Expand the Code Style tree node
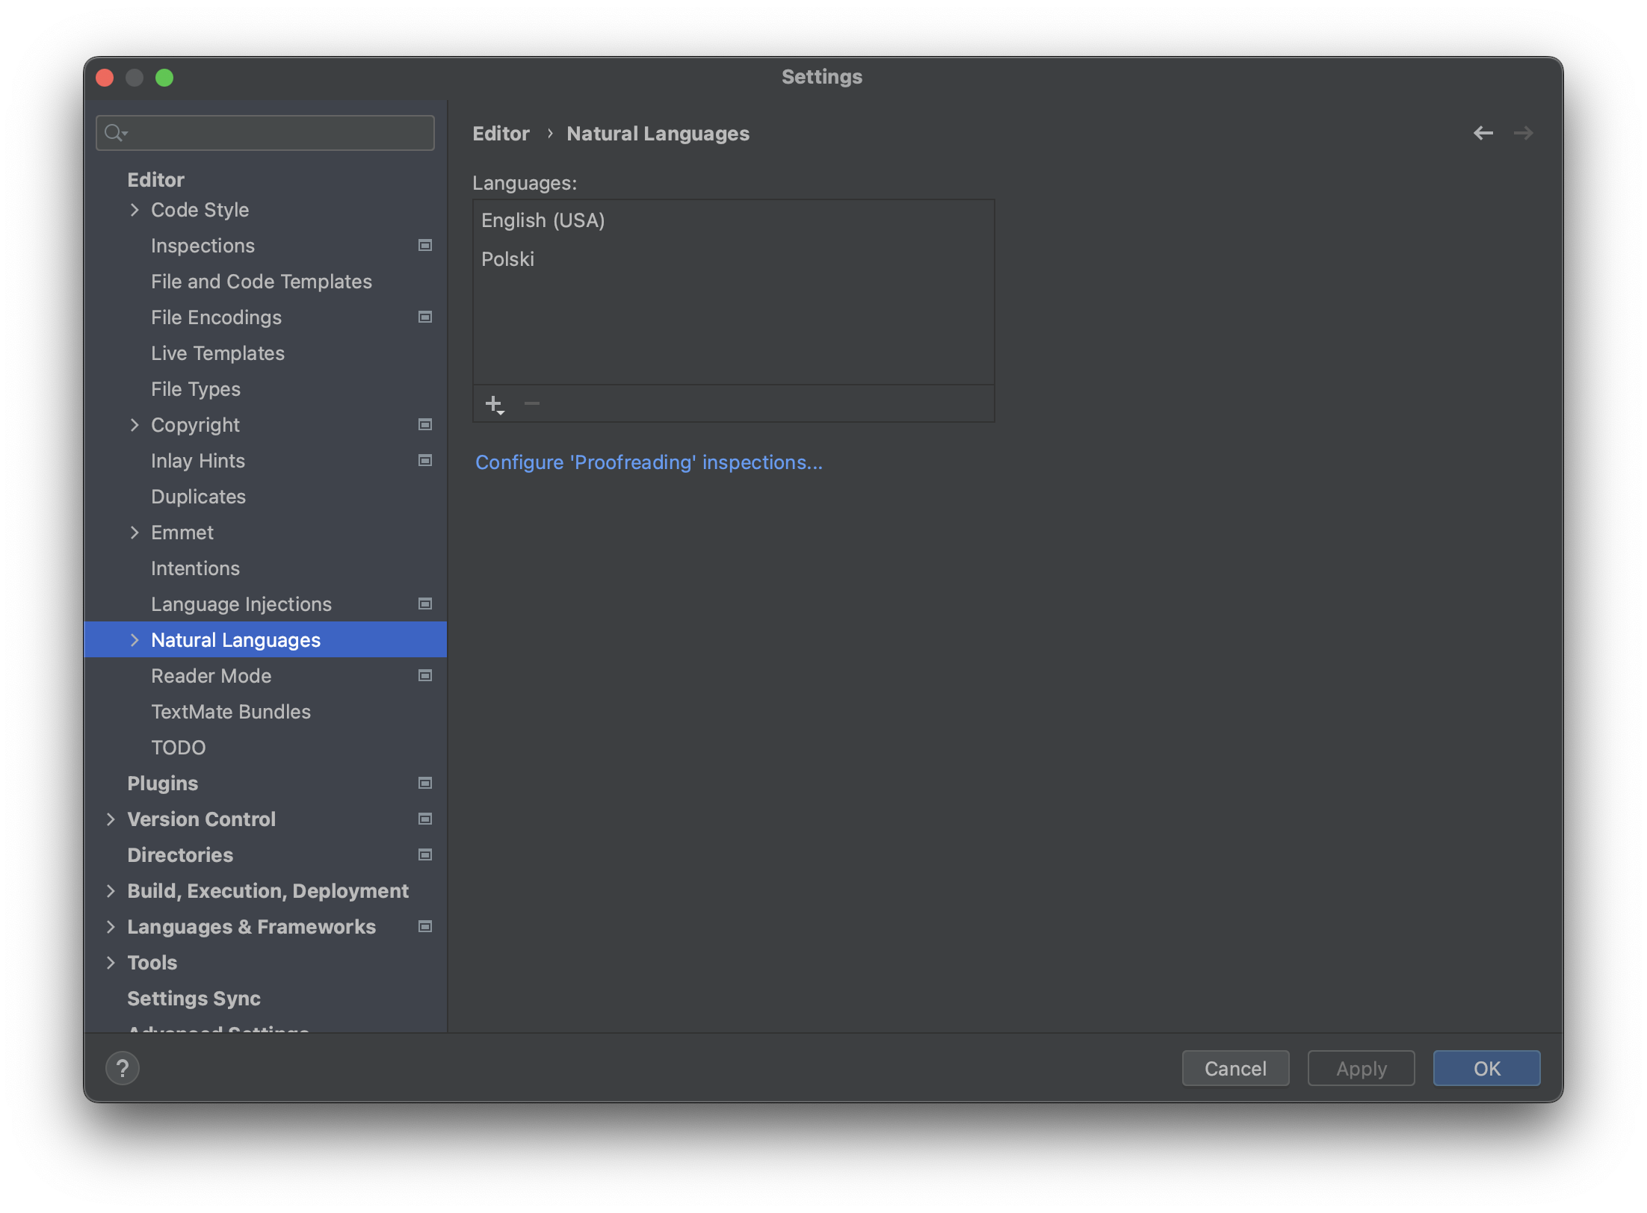 point(135,210)
